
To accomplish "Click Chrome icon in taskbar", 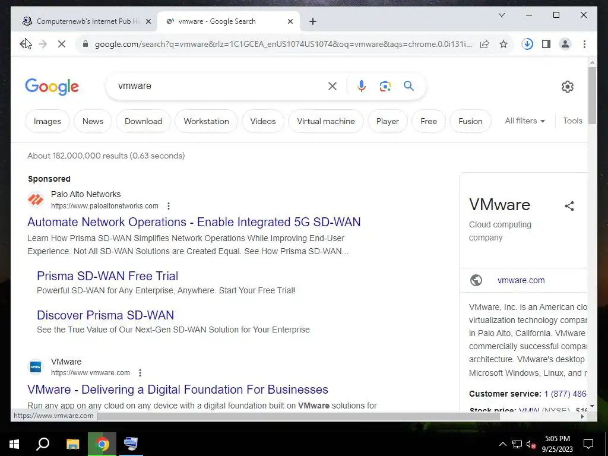I will click(x=102, y=444).
